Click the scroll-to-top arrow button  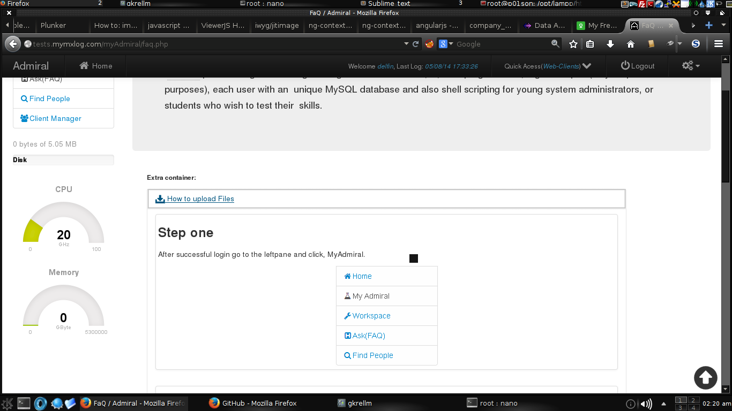705,377
